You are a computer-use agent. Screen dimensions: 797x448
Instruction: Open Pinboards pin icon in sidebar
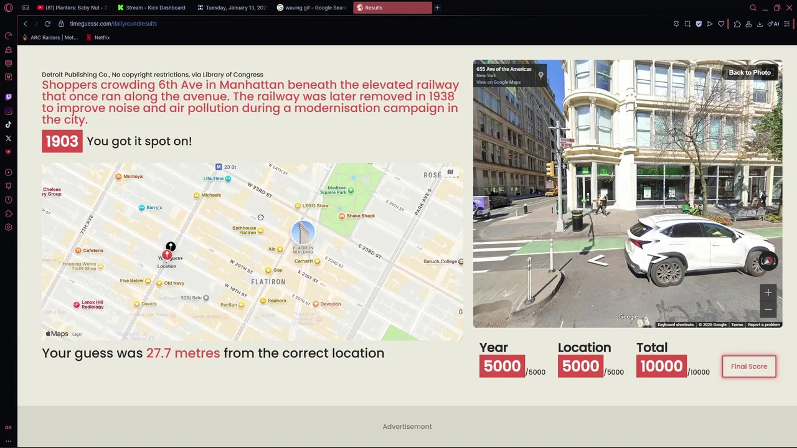click(8, 186)
